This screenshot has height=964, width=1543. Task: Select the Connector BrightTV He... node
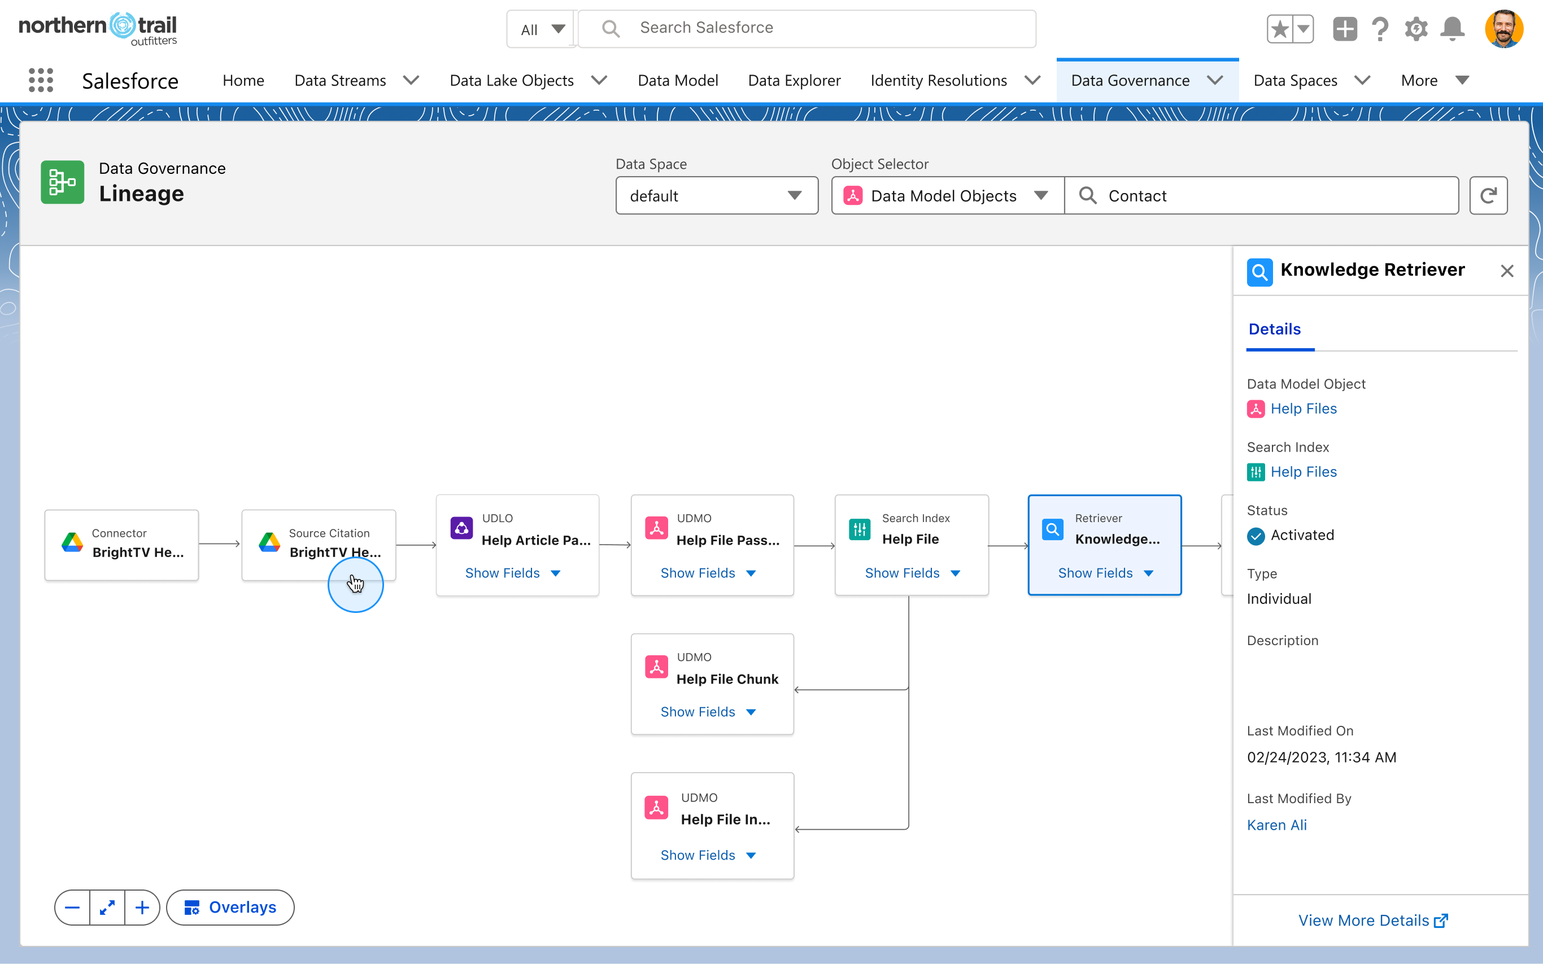(121, 545)
